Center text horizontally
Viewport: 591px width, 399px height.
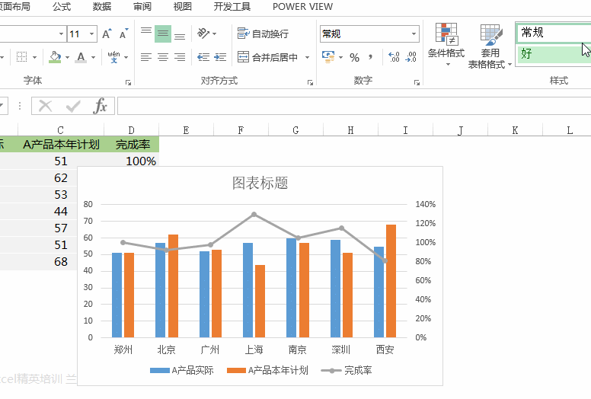(x=163, y=57)
